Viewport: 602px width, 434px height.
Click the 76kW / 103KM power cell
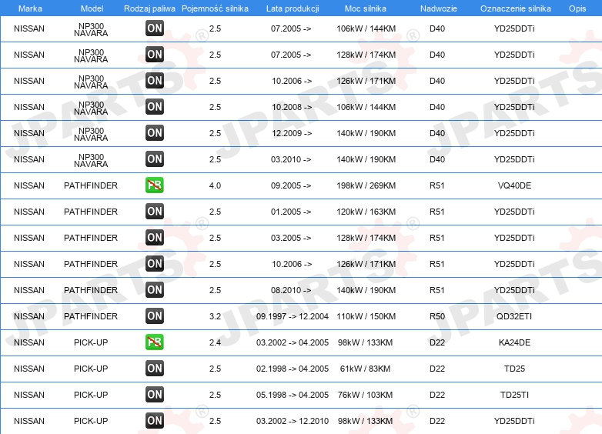(365, 395)
